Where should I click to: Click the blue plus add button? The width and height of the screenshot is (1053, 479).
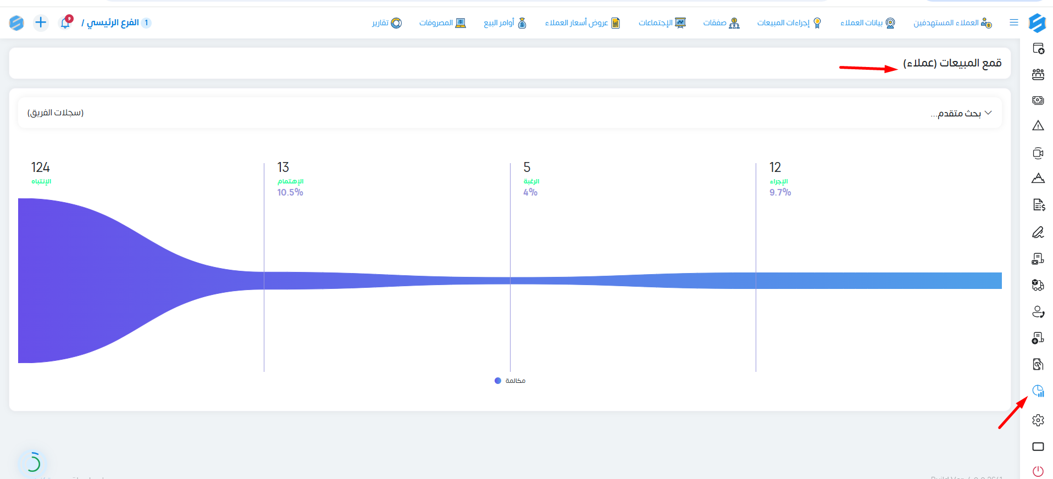[x=41, y=23]
